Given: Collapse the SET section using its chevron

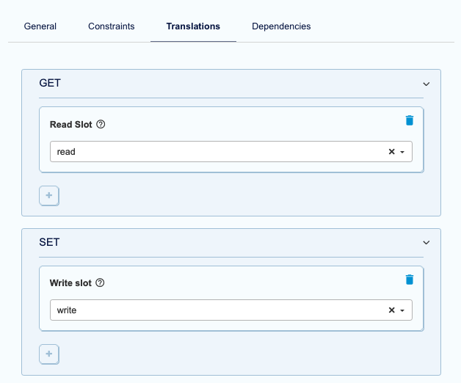Looking at the screenshot, I should (x=426, y=243).
